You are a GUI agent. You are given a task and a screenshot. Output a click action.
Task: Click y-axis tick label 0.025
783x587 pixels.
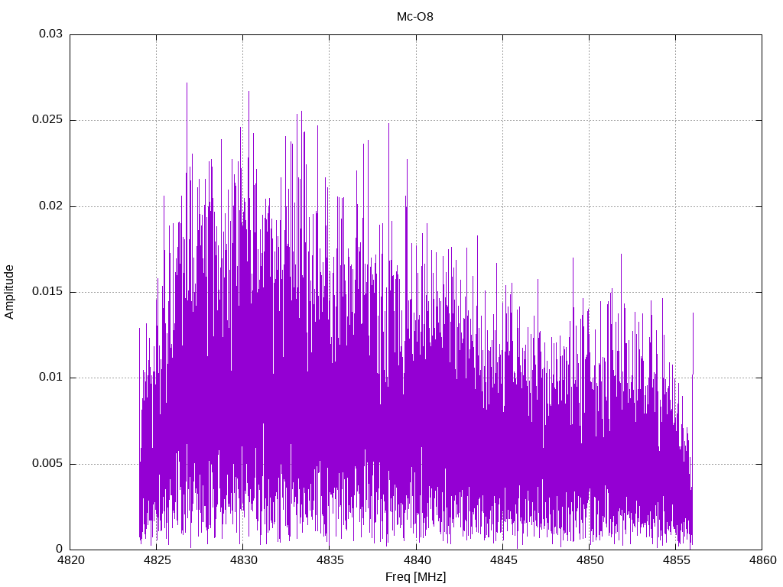(47, 120)
